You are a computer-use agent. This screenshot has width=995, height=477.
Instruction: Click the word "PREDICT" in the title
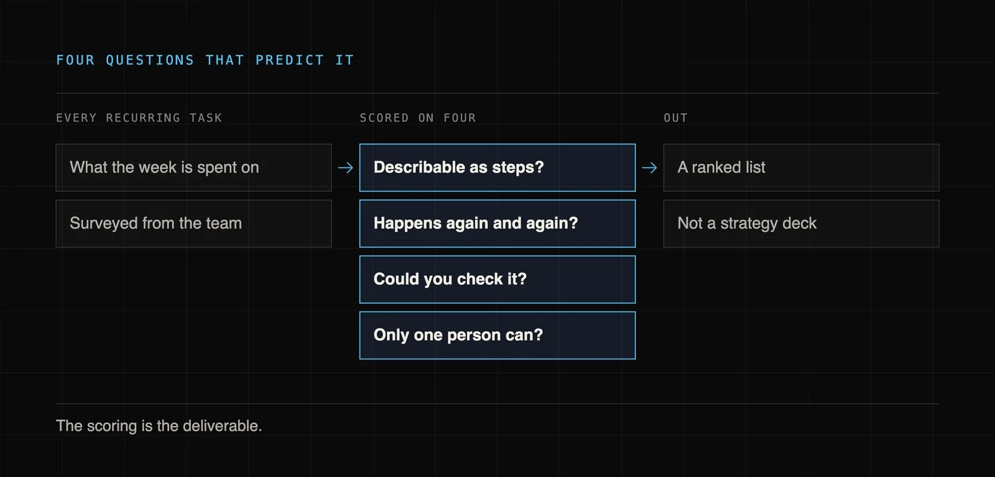[290, 60]
